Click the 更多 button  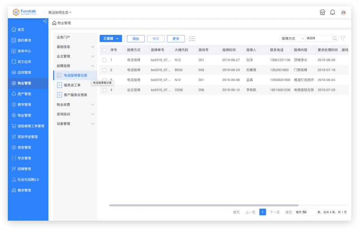pyautogui.click(x=176, y=39)
